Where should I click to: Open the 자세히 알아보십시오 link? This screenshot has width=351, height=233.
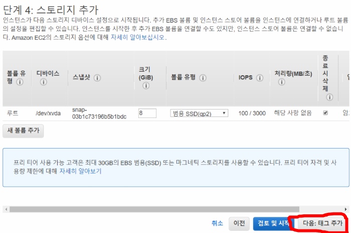[138, 37]
